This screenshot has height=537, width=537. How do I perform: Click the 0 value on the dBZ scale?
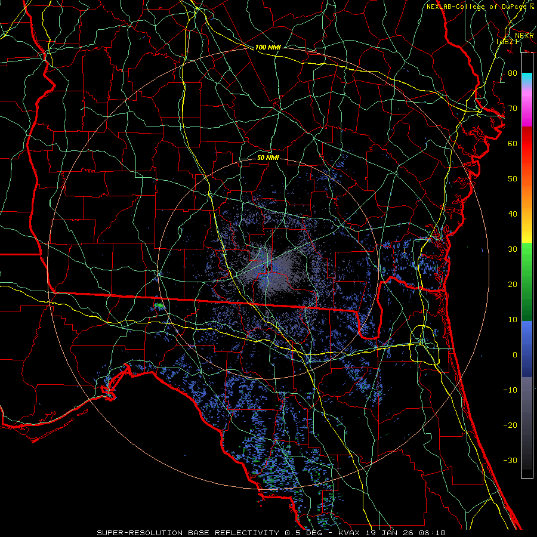click(515, 355)
